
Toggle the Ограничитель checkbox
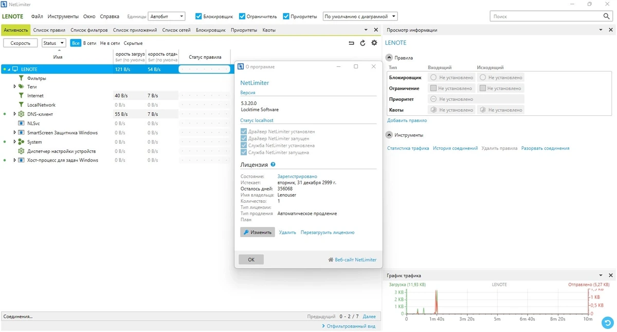click(242, 16)
